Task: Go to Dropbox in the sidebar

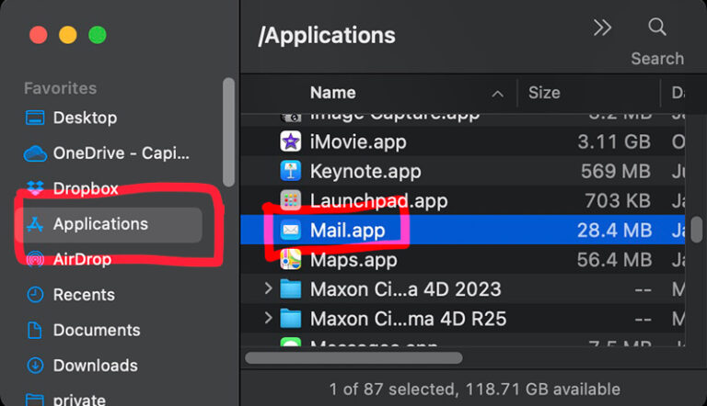Action: (x=86, y=188)
